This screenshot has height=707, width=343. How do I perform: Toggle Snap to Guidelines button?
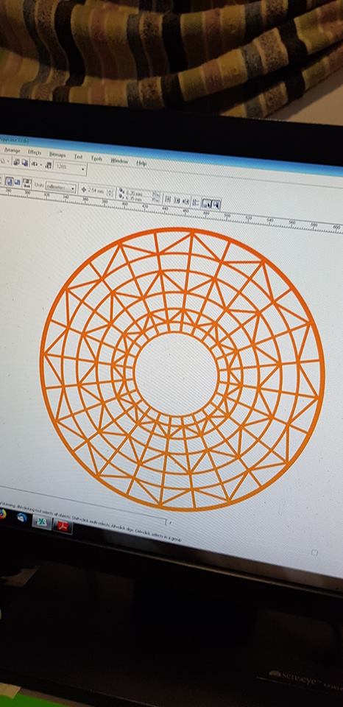pos(177,200)
